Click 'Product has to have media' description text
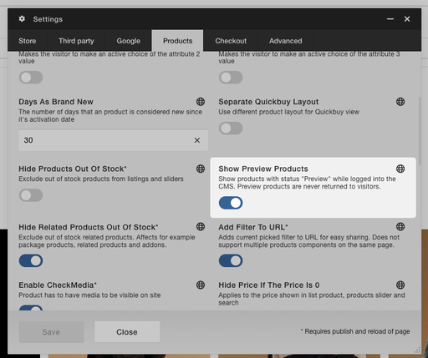The image size is (428, 358). [x=89, y=295]
